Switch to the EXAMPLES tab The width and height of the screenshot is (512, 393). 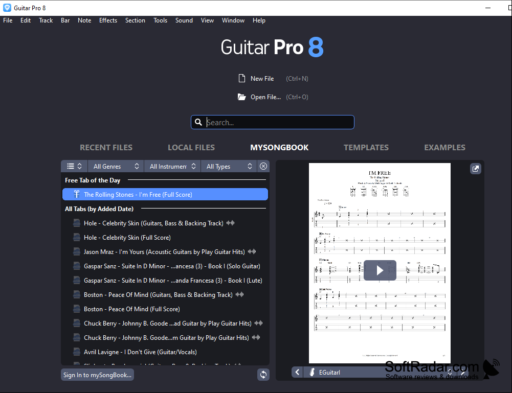[444, 147]
